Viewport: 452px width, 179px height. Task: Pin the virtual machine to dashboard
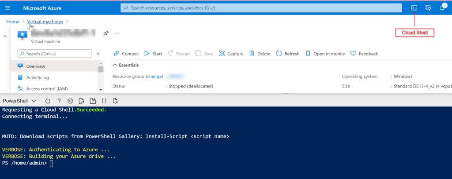point(106,33)
